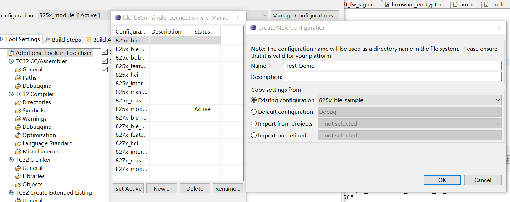The height and width of the screenshot is (202, 510).
Task: Click the firmware_encrypt.h file icon
Action: click(x=387, y=5)
